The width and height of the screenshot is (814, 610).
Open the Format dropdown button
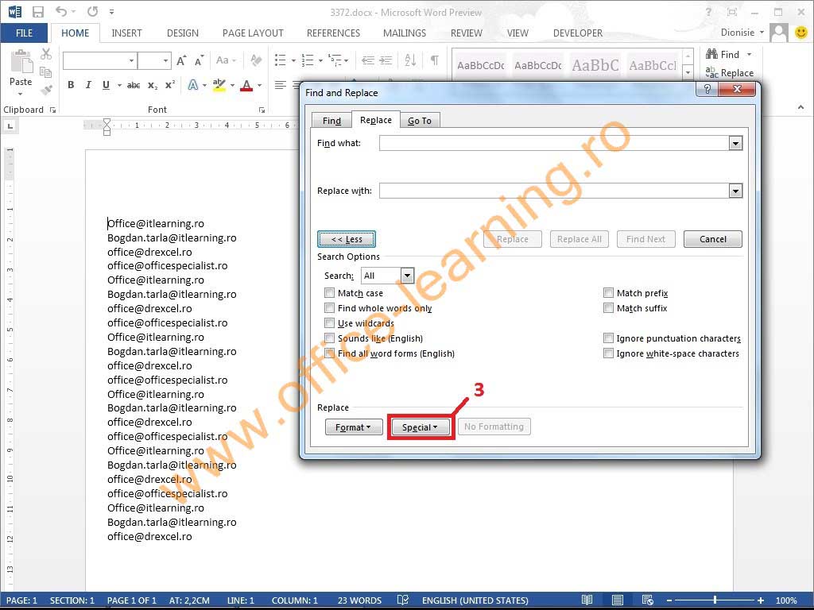click(354, 427)
